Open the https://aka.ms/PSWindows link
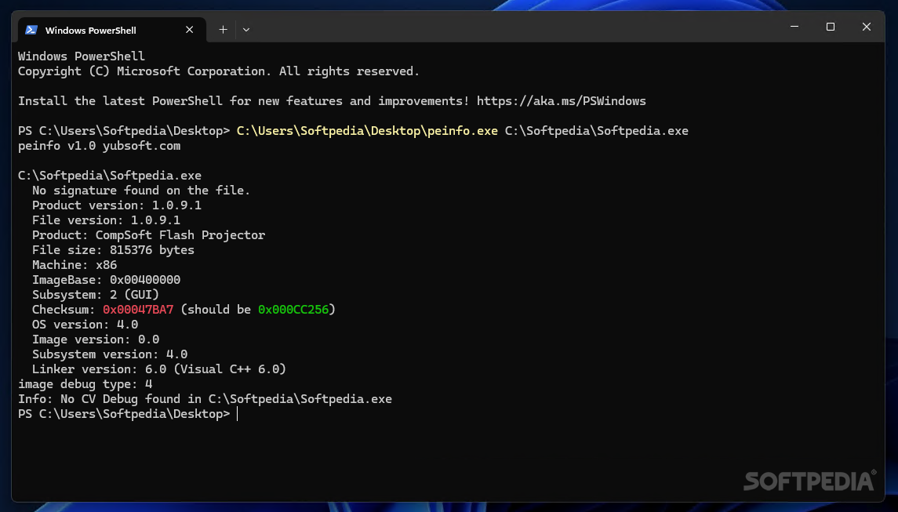The height and width of the screenshot is (512, 898). click(562, 101)
